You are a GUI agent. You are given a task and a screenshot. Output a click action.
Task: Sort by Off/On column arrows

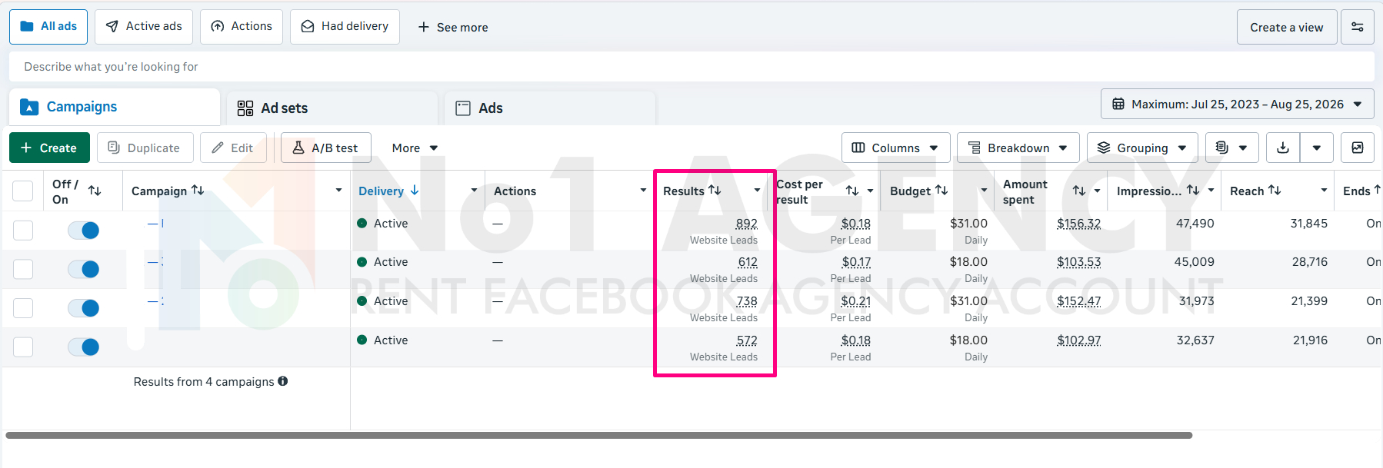95,191
